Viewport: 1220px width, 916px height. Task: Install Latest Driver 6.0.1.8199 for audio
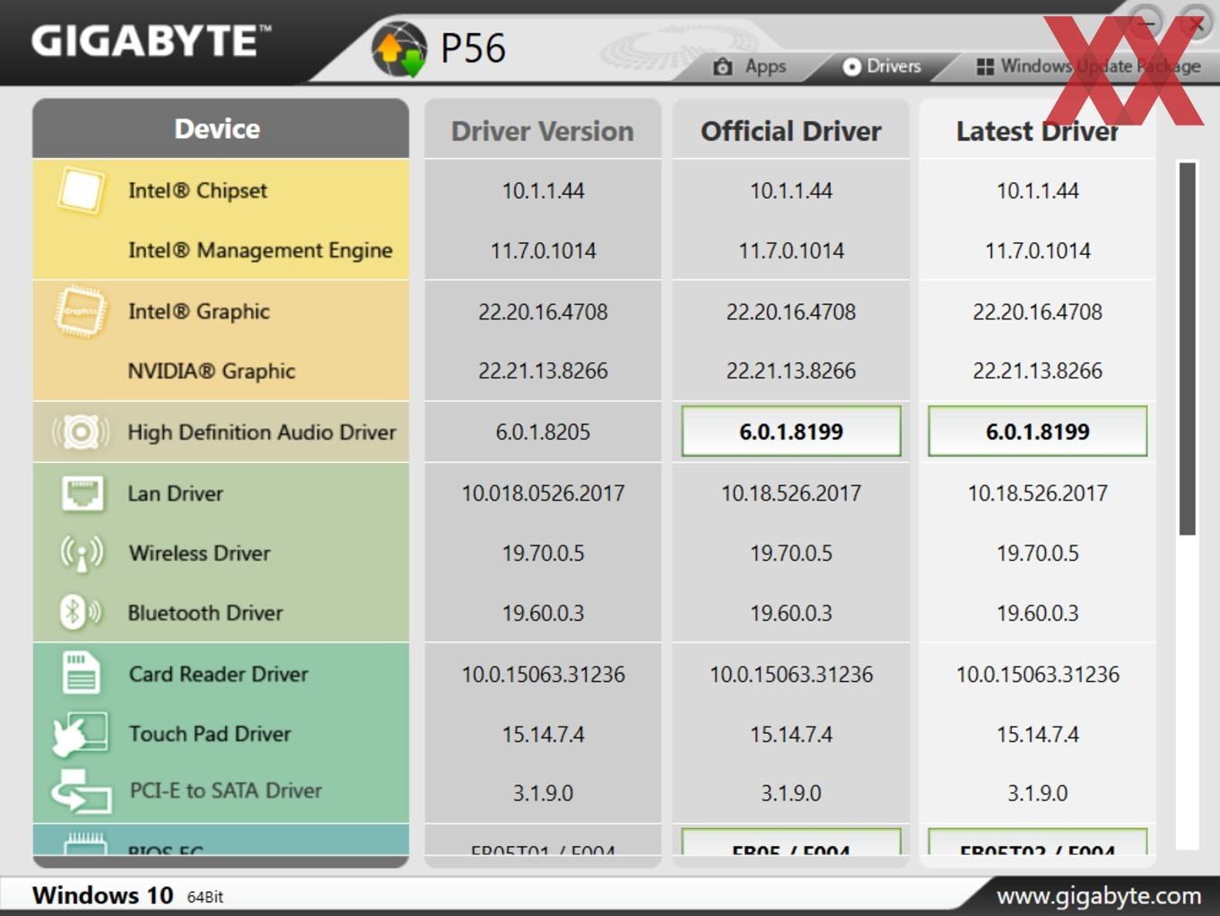point(1038,432)
